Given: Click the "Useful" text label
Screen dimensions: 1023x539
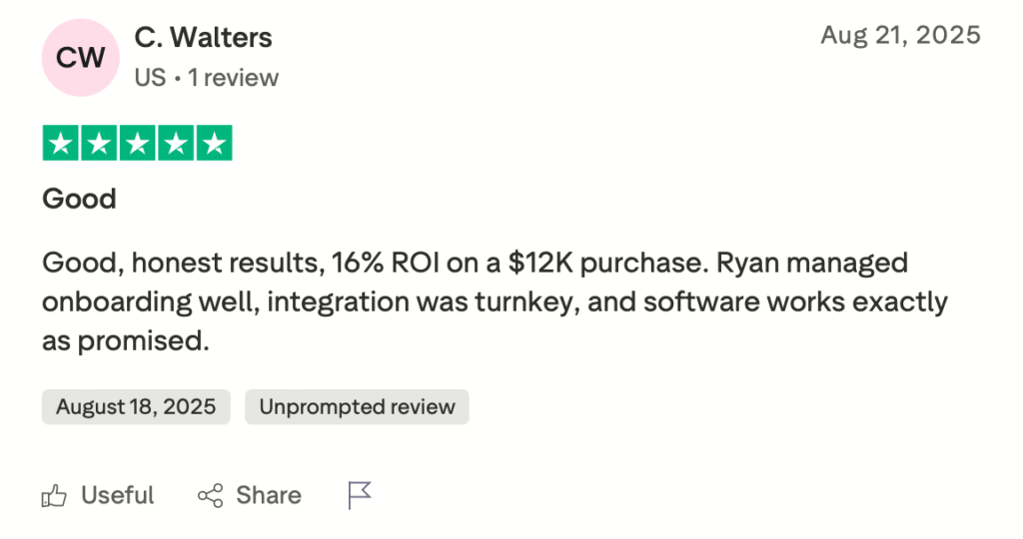Looking at the screenshot, I should tap(117, 495).
